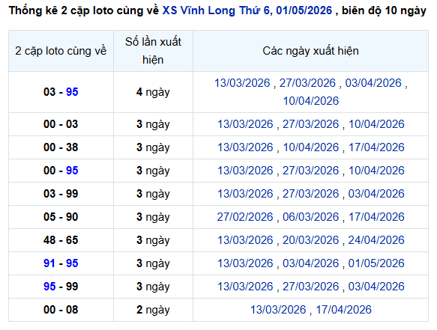
Task: Click the '2 cặp loto cùng về' column header
Action: tap(61, 51)
